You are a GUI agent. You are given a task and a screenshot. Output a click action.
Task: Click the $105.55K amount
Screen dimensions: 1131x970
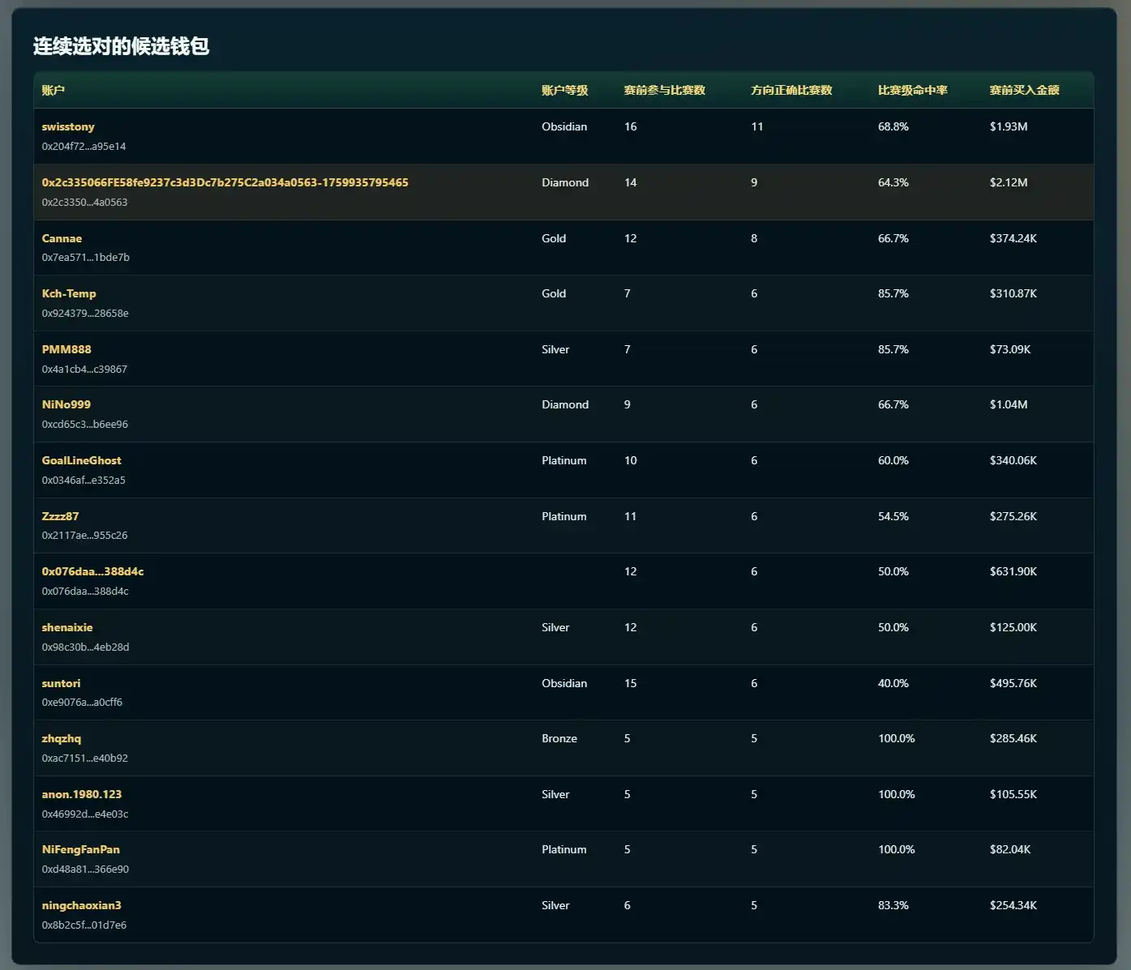coord(1013,794)
